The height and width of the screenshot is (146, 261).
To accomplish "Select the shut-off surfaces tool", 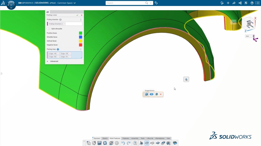I will tap(152, 143).
